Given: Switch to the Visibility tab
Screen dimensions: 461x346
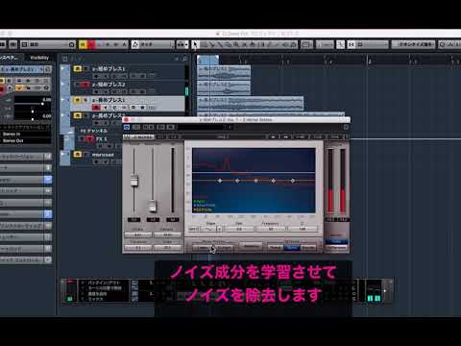Looking at the screenshot, I should pyautogui.click(x=39, y=58).
